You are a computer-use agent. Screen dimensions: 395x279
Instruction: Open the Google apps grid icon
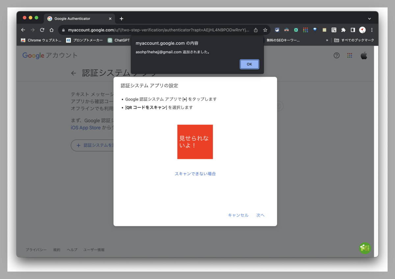coord(350,55)
